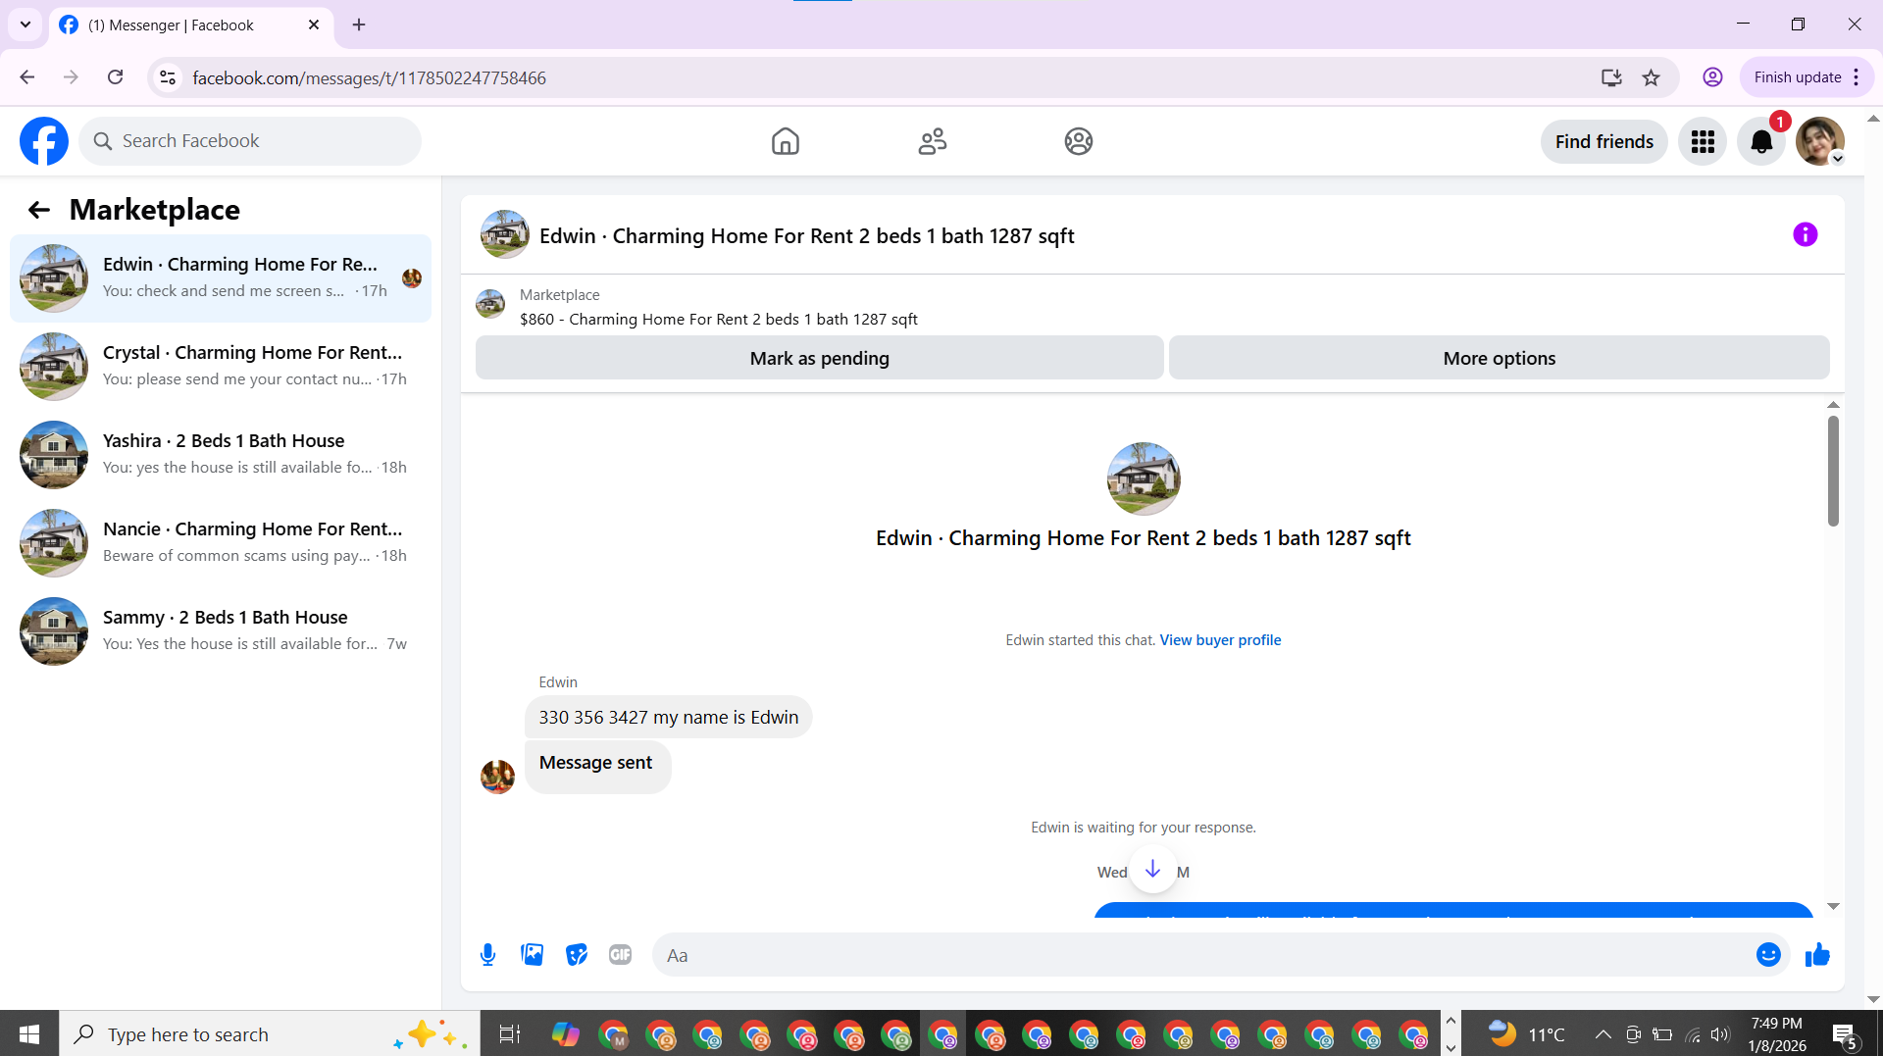Open the Facebook menu grid icon

(x=1703, y=142)
